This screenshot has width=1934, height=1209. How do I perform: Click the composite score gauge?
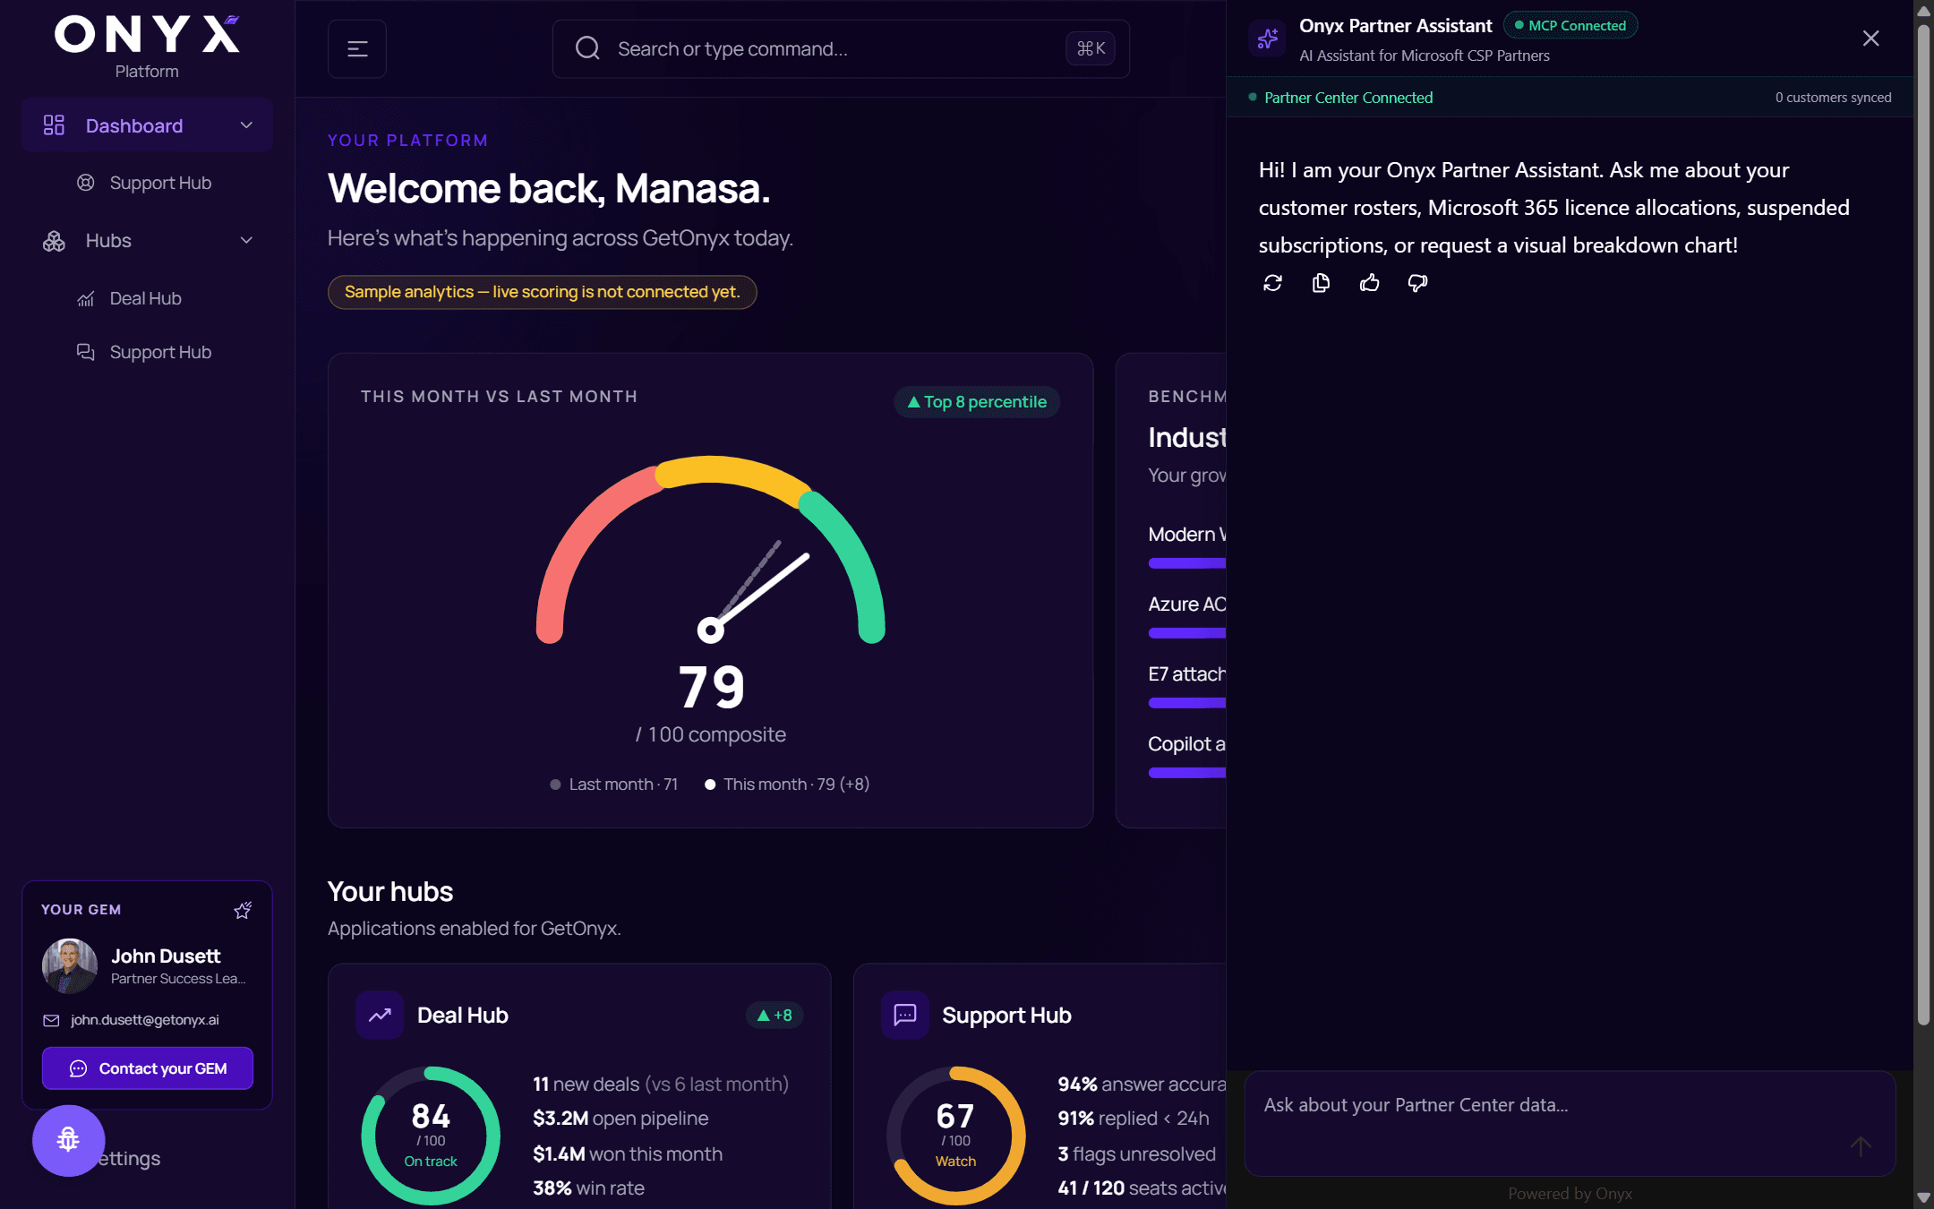click(x=711, y=548)
